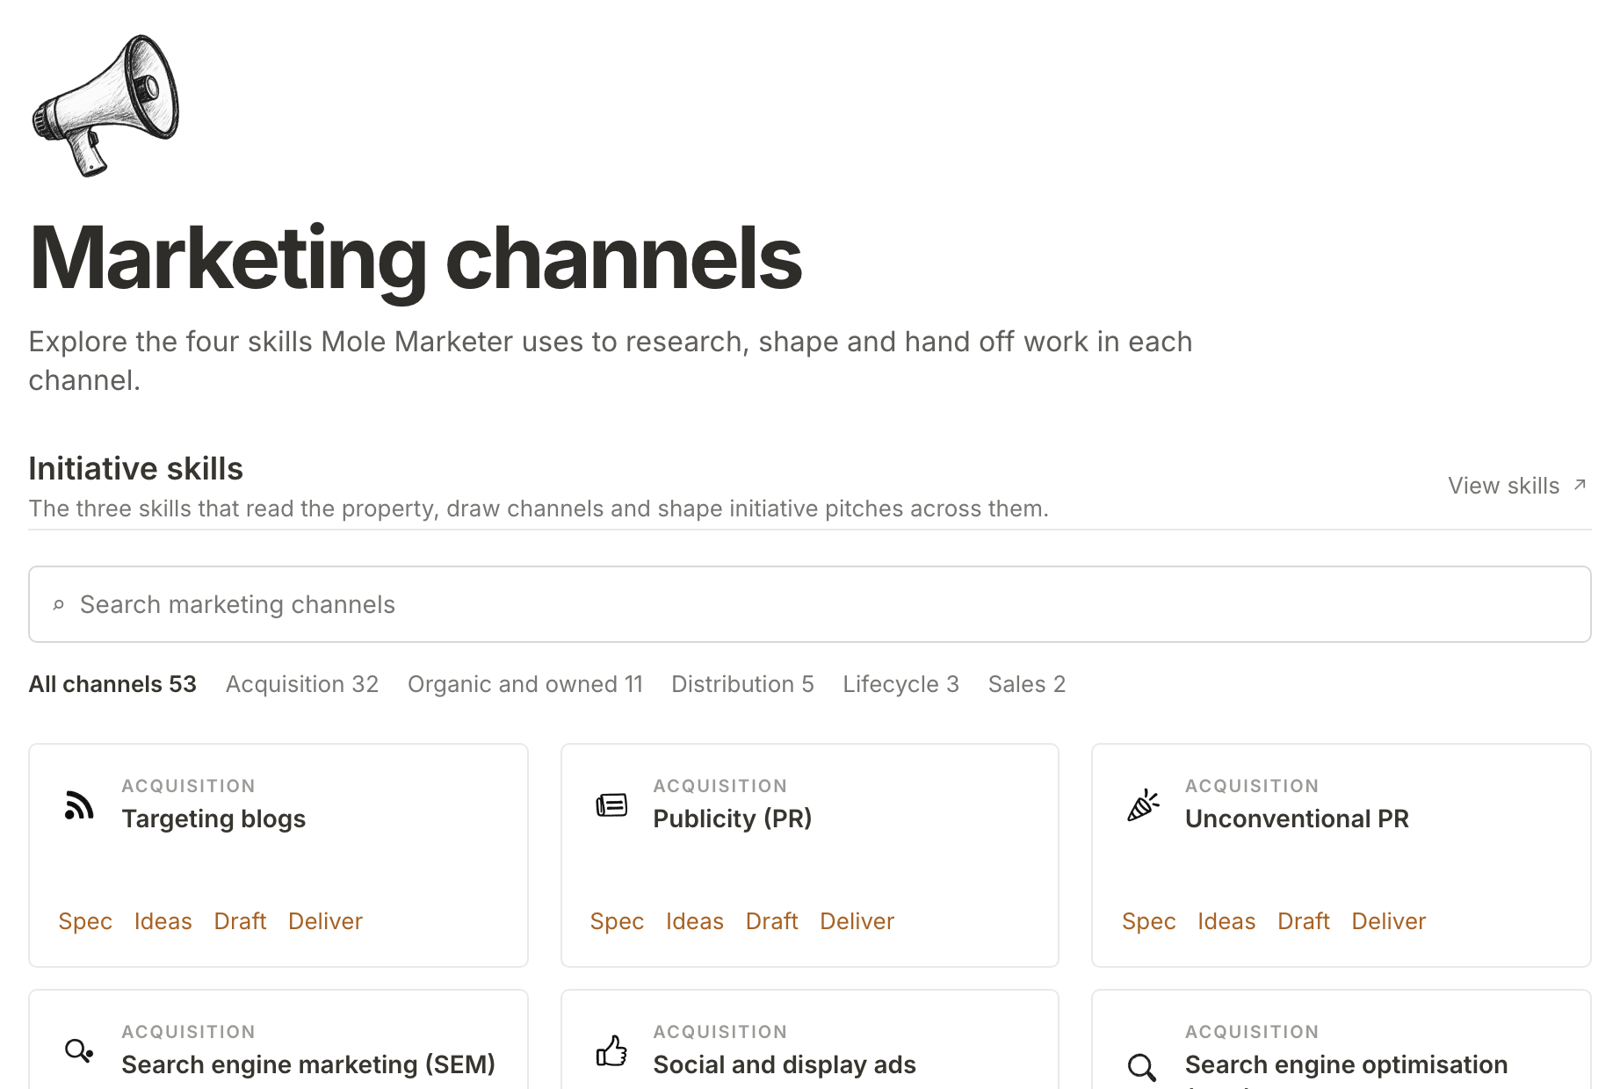Image resolution: width=1620 pixels, height=1089 pixels.
Task: Click the magnifier icon on Search engine optimisation card
Action: pos(1142,1067)
